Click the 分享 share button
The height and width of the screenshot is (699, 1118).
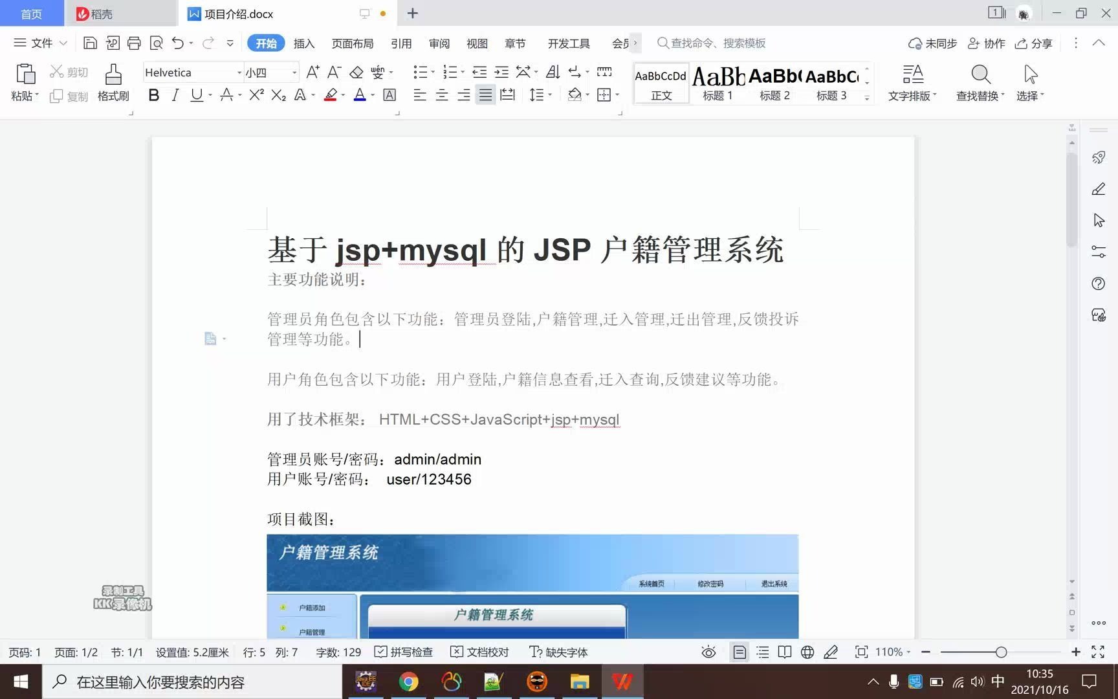1034,43
